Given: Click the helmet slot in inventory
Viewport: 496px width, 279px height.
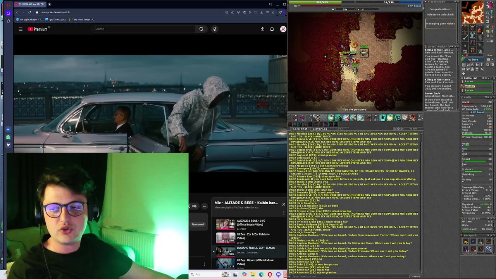Looking at the screenshot, I should (x=473, y=28).
